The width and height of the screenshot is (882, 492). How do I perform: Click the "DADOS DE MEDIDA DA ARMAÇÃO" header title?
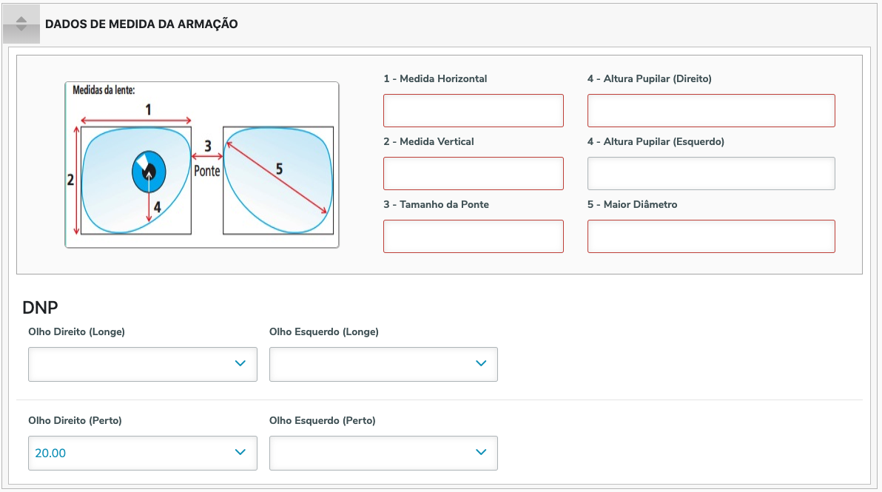point(141,24)
